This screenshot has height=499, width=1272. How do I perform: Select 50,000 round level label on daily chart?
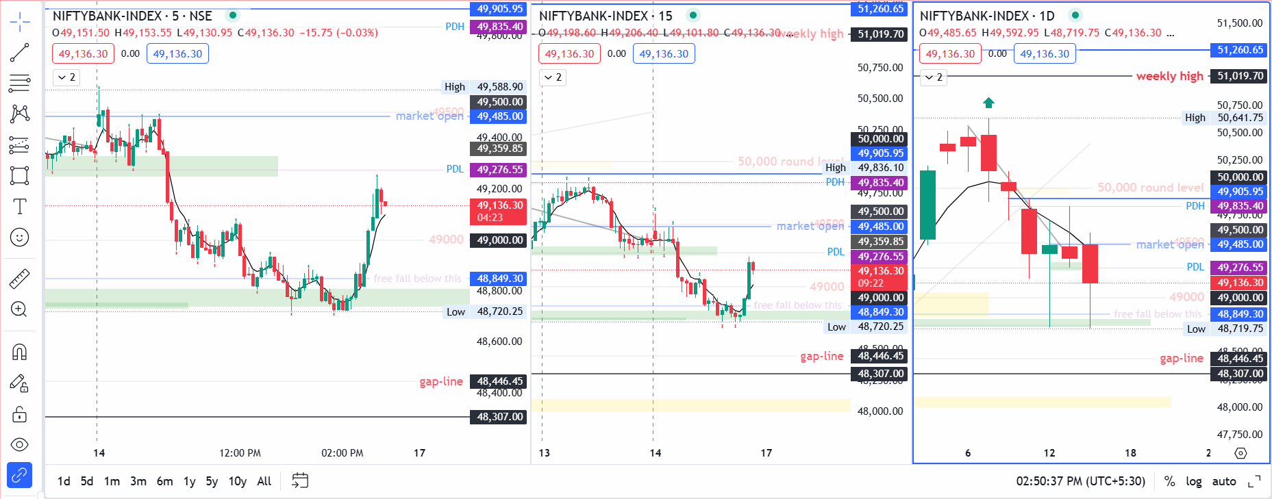pyautogui.click(x=1150, y=188)
